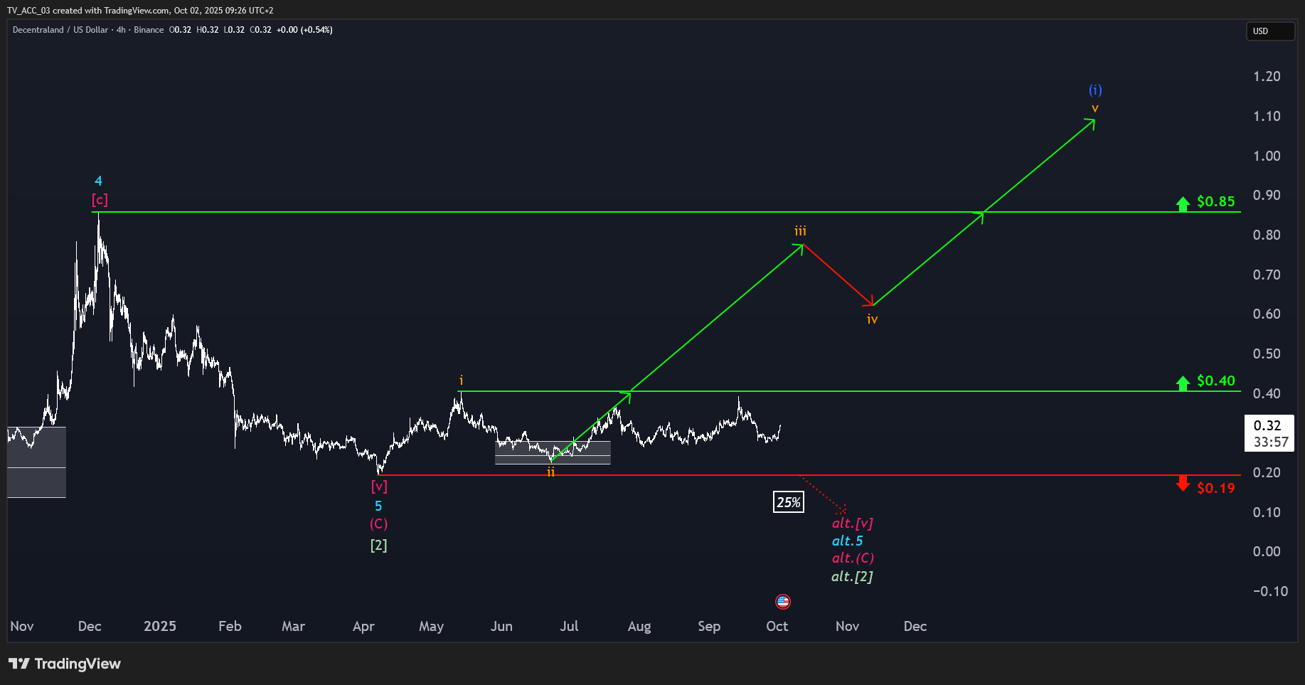Select the red $0.19 horizontal support line

[809, 474]
